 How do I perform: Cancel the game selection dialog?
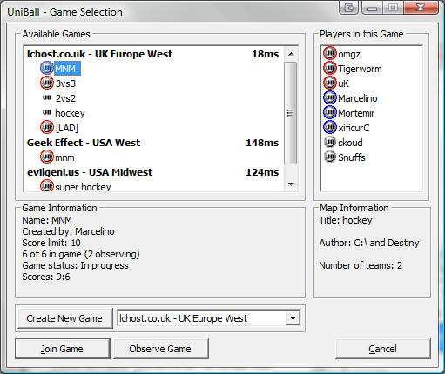coord(383,349)
